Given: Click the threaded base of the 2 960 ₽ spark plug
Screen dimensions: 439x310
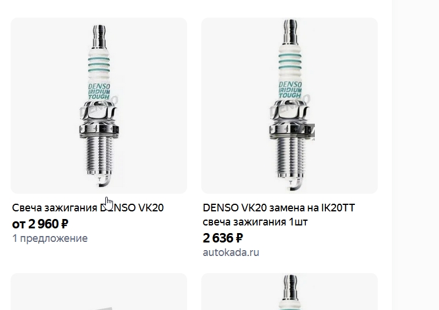Looking at the screenshot, I should [x=99, y=156].
